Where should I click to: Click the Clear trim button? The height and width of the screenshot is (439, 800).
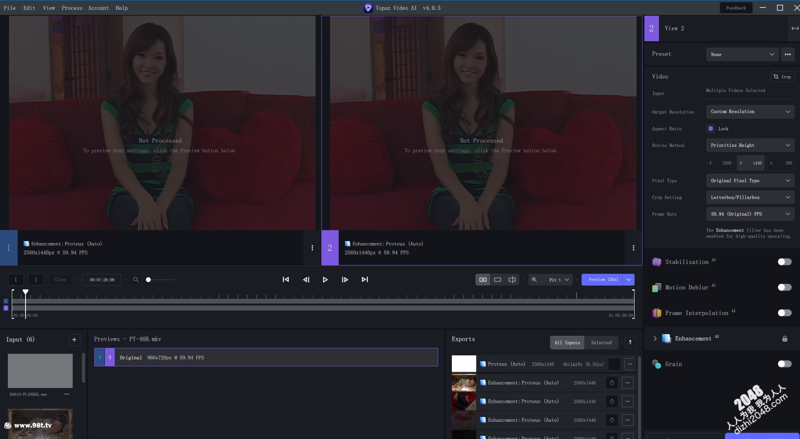pyautogui.click(x=61, y=280)
